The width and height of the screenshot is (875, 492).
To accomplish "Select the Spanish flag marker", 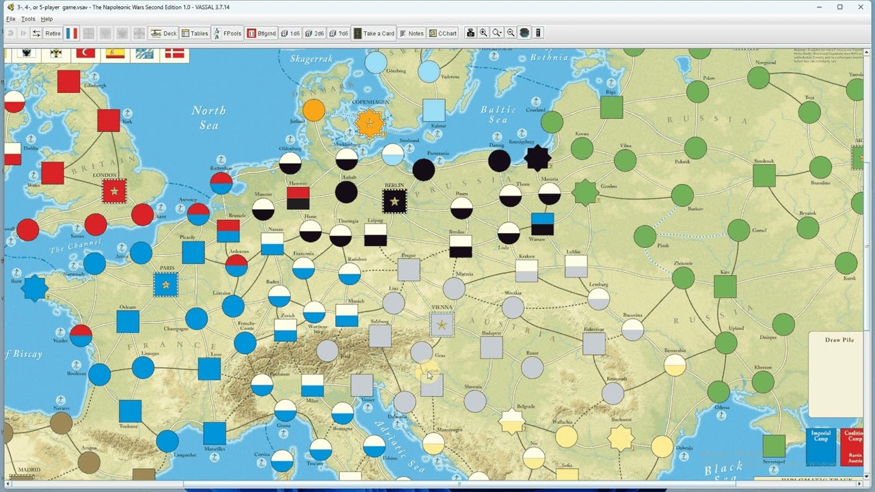I will point(115,54).
